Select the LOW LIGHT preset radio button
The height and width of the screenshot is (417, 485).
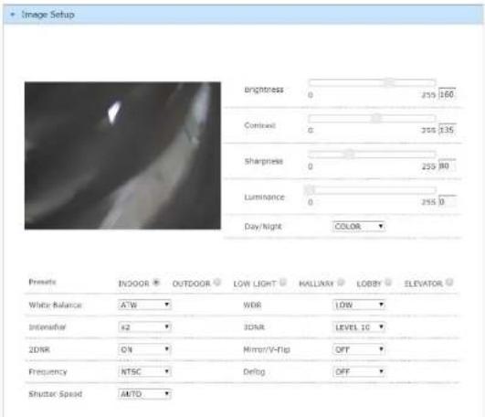(x=283, y=283)
